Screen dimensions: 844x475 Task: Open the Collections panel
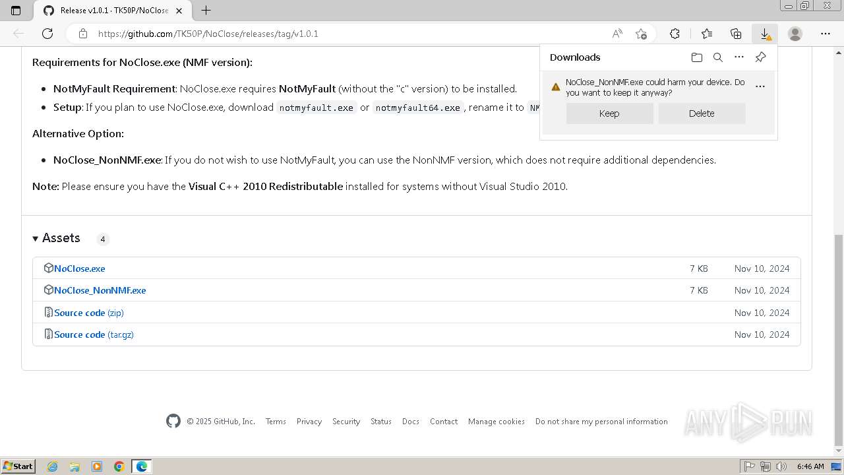pos(736,34)
